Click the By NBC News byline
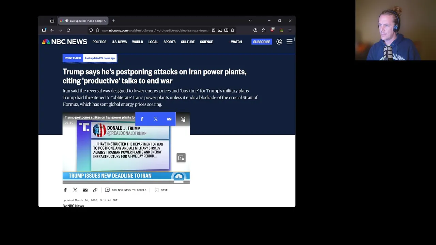This screenshot has height=245, width=436. click(x=73, y=206)
